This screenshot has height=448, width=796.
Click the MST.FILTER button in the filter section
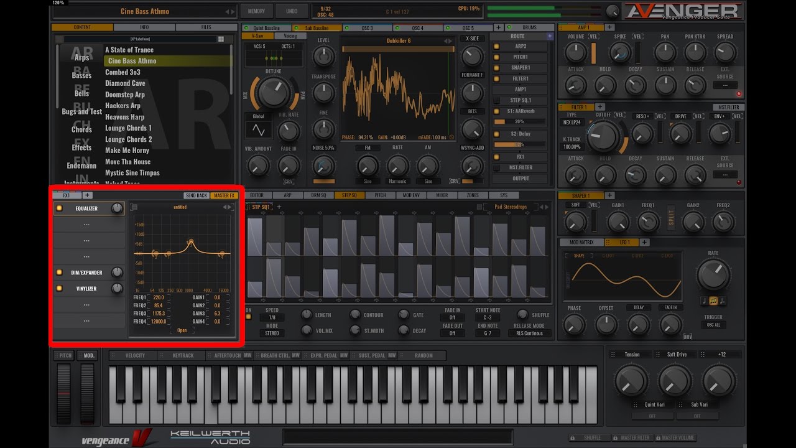pyautogui.click(x=728, y=107)
